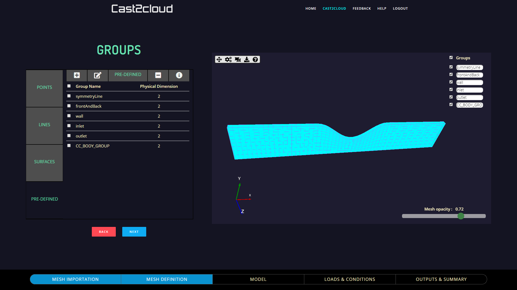Click the edit group pencil icon
The height and width of the screenshot is (290, 517).
[97, 75]
